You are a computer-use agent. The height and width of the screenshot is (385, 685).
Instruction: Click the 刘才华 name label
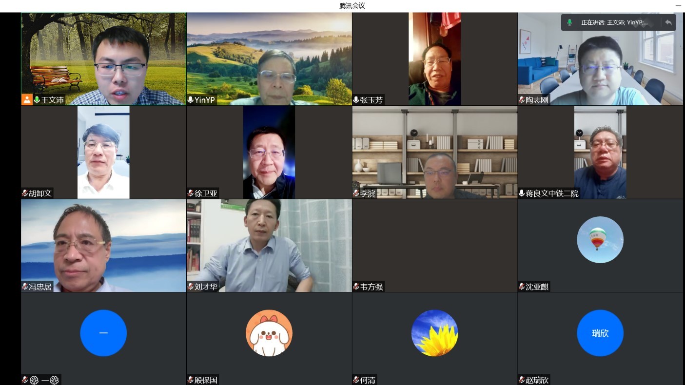206,287
